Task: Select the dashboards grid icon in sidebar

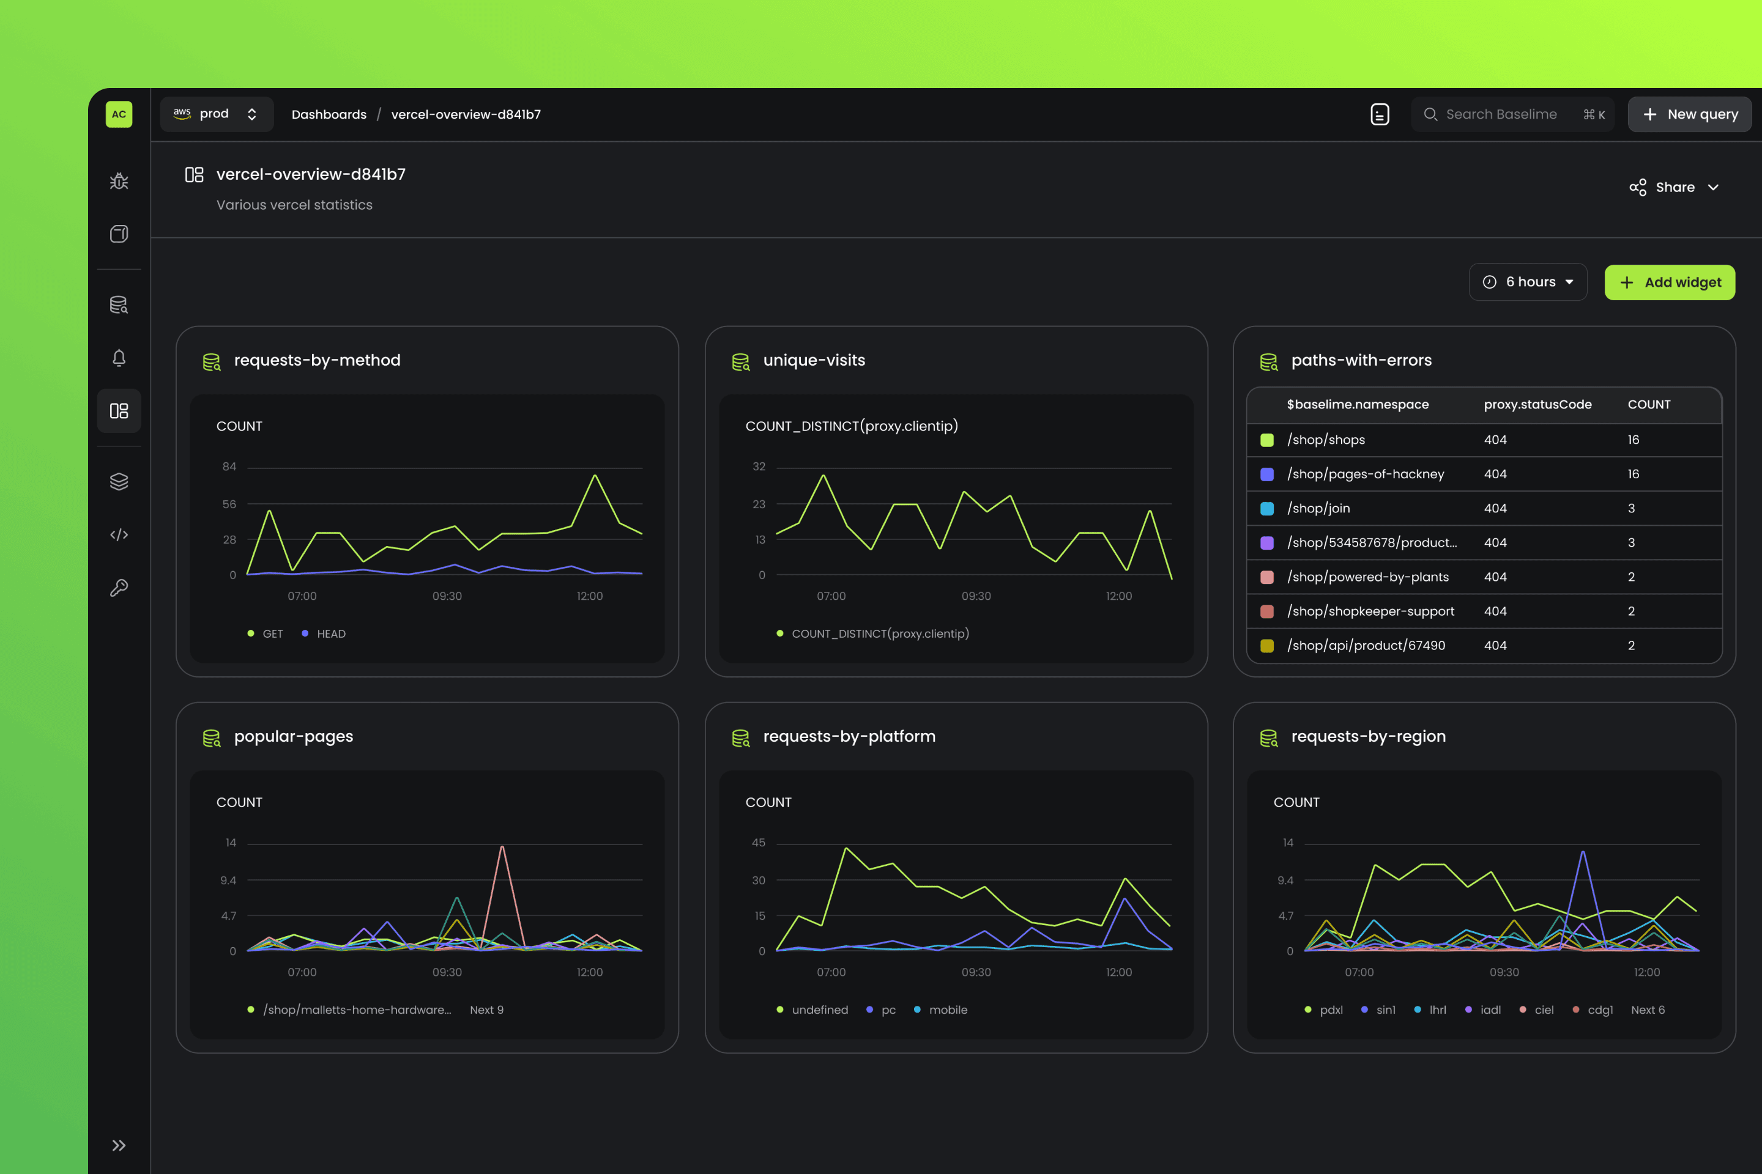Action: tap(119, 411)
